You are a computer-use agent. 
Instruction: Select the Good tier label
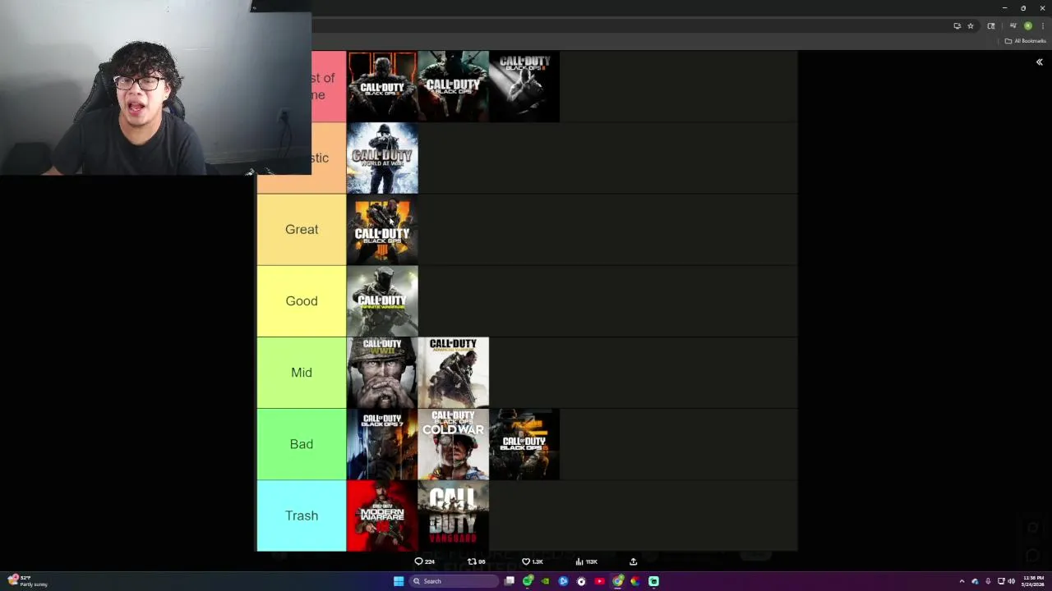(x=302, y=301)
